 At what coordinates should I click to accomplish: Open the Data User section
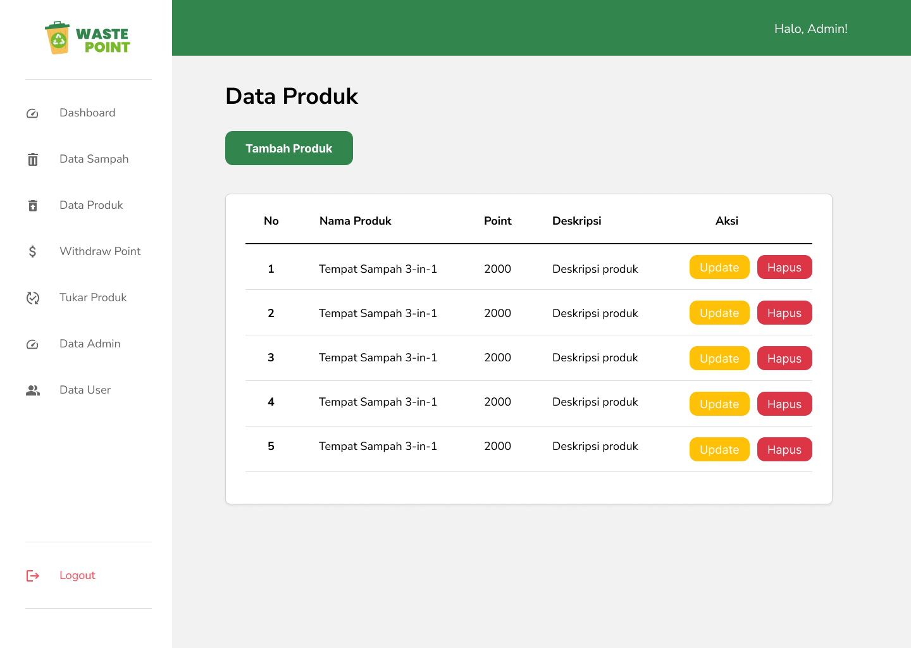pos(85,390)
